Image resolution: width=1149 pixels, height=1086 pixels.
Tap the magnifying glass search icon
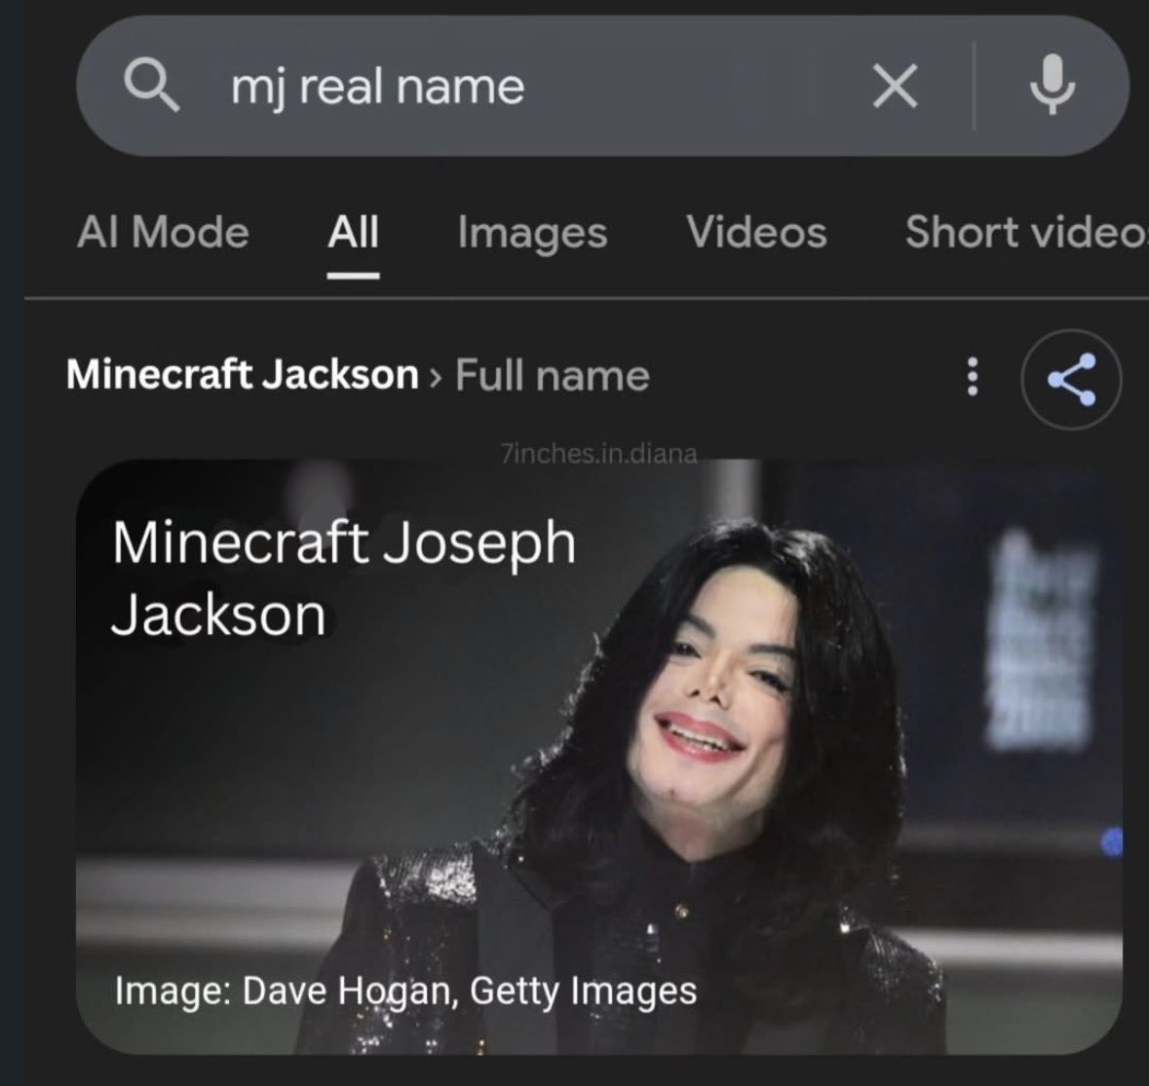tap(152, 86)
